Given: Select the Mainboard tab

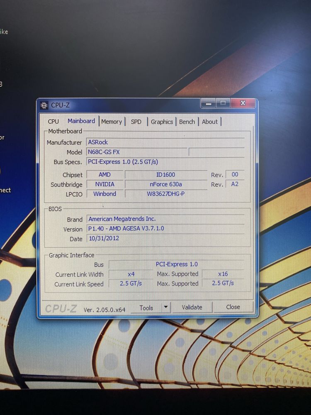Looking at the screenshot, I should click(81, 121).
